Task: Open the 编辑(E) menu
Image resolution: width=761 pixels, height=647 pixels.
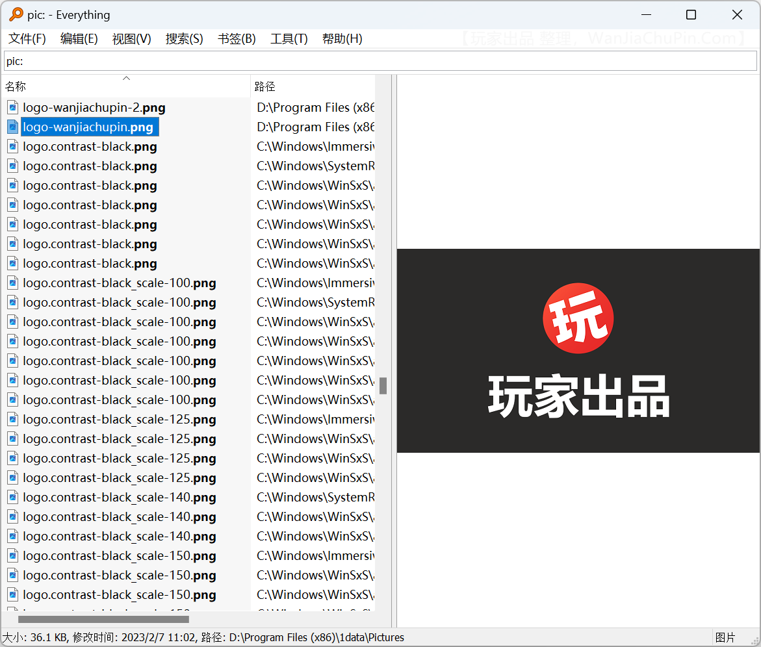Action: coord(79,39)
